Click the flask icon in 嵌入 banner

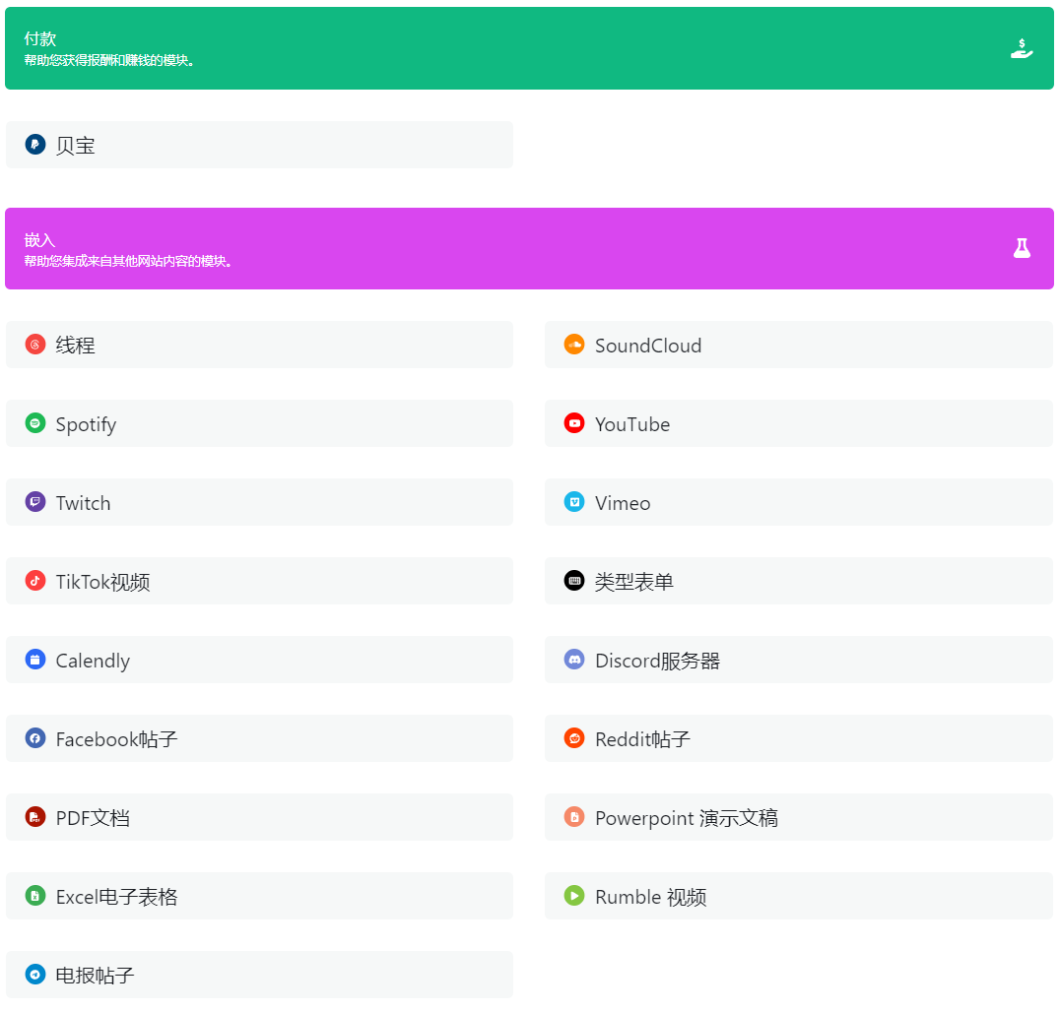click(1022, 248)
